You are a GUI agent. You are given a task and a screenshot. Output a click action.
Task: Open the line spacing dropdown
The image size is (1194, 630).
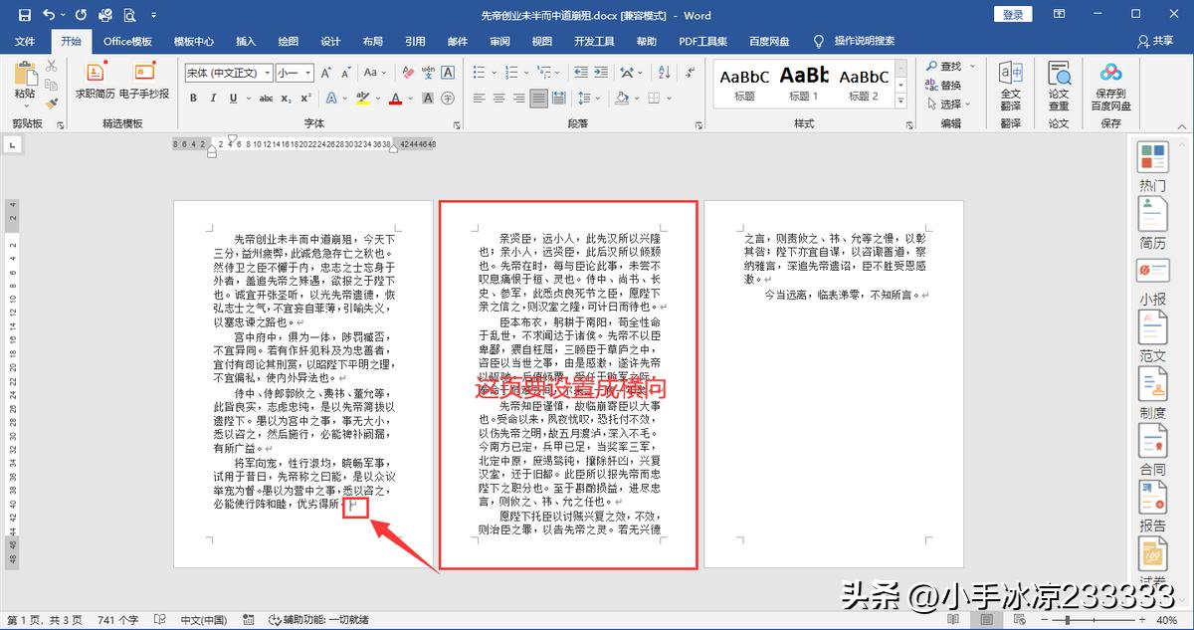587,99
